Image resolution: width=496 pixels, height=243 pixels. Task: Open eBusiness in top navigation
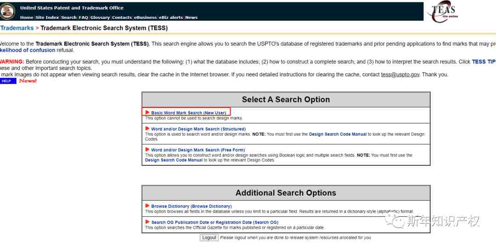pos(145,17)
